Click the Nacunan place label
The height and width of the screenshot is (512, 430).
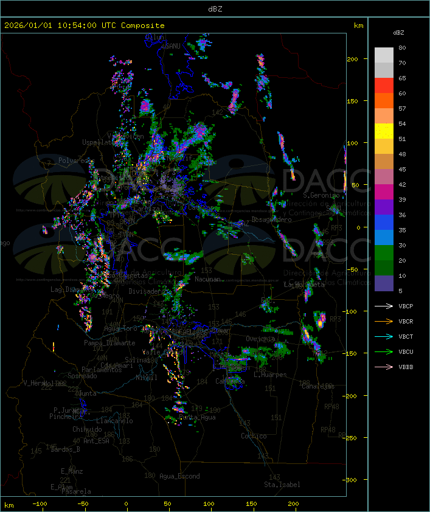coord(207,279)
